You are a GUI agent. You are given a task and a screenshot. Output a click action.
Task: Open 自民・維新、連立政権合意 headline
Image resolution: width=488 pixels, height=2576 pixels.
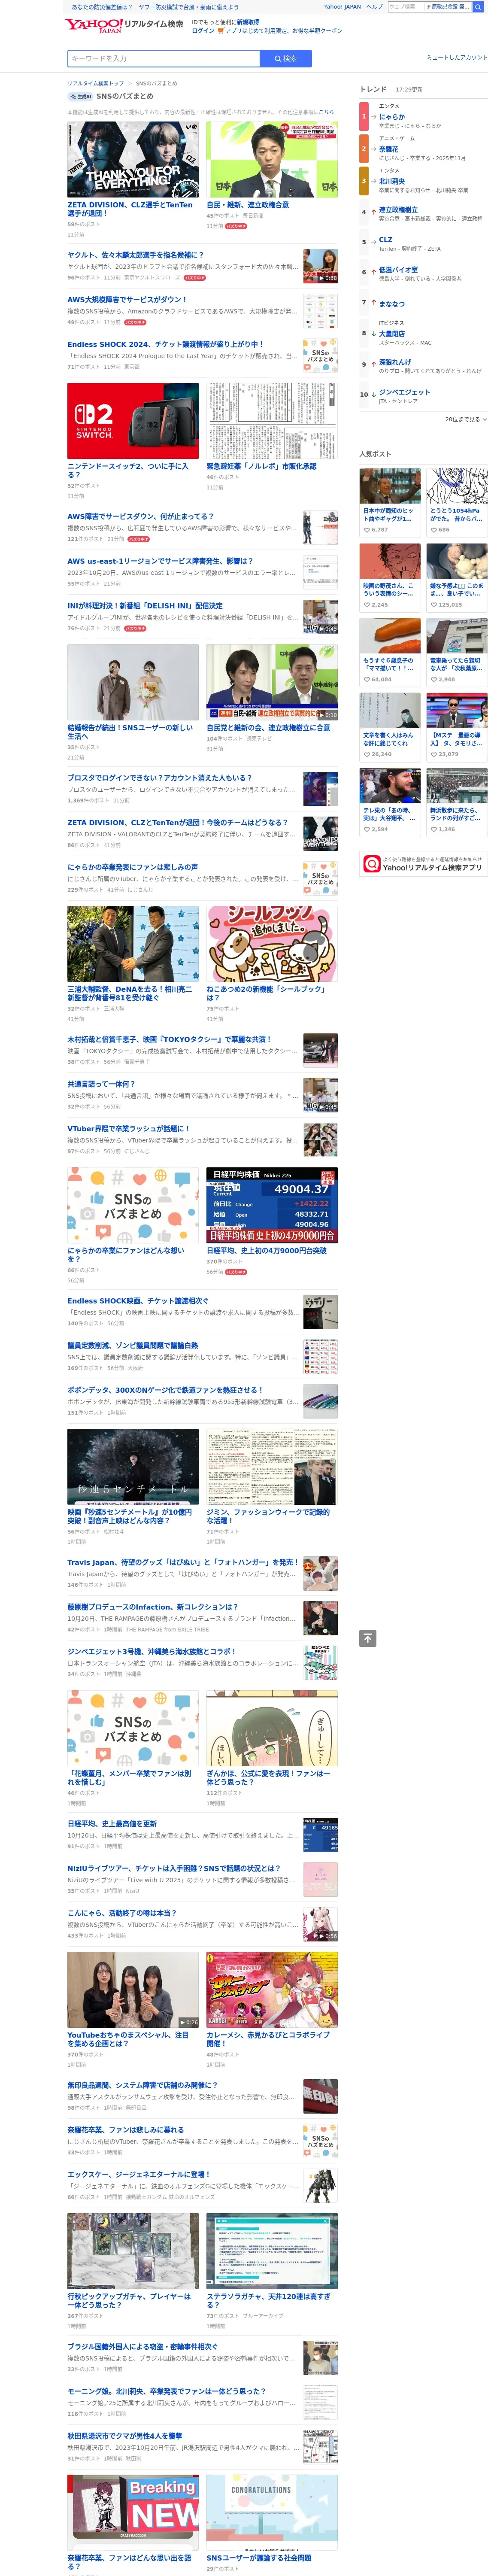[x=248, y=205]
